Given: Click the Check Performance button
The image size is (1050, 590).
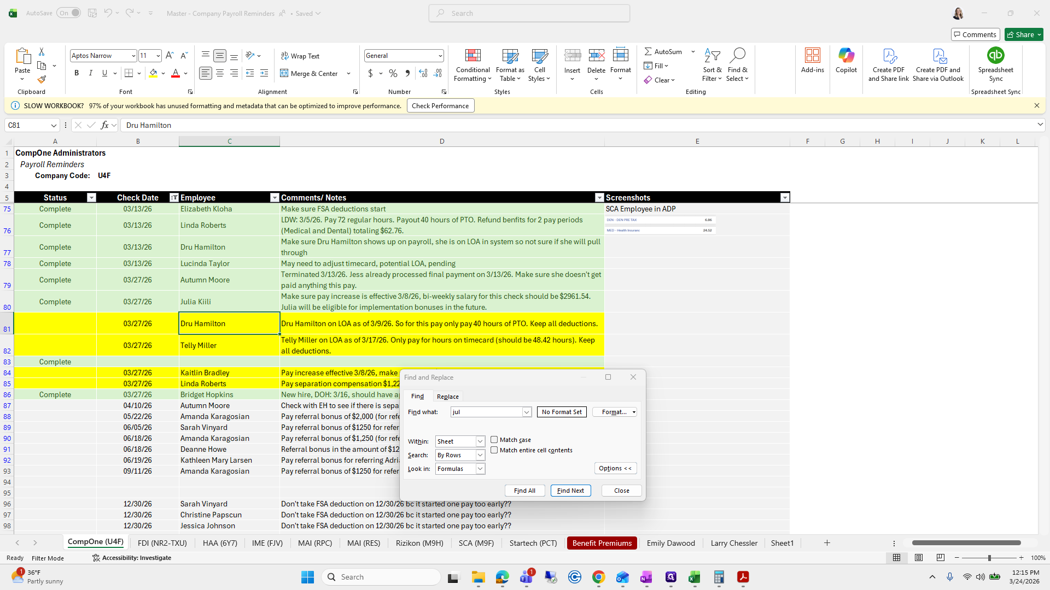Looking at the screenshot, I should click(440, 106).
